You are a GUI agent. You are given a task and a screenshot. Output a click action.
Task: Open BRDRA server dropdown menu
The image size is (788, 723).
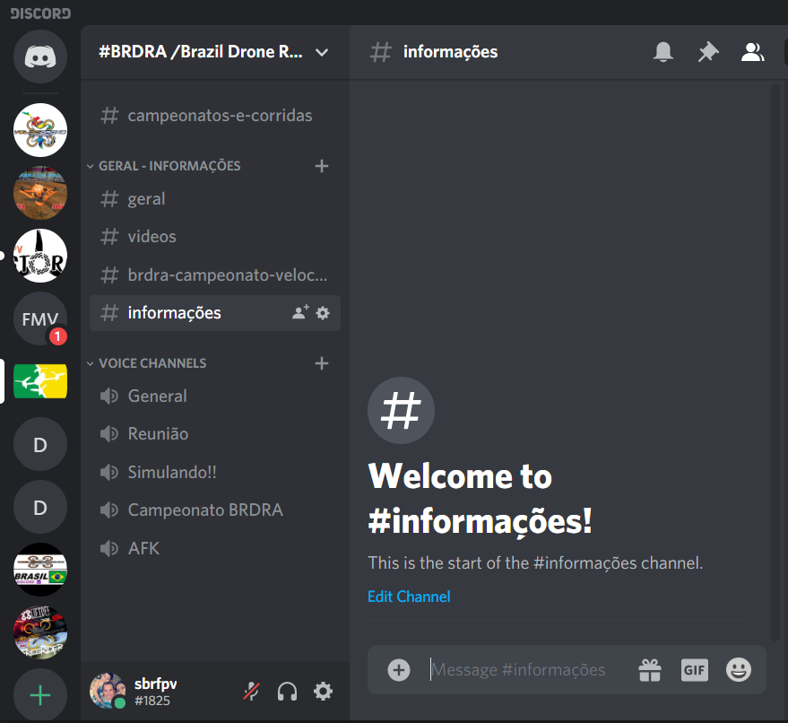[322, 52]
